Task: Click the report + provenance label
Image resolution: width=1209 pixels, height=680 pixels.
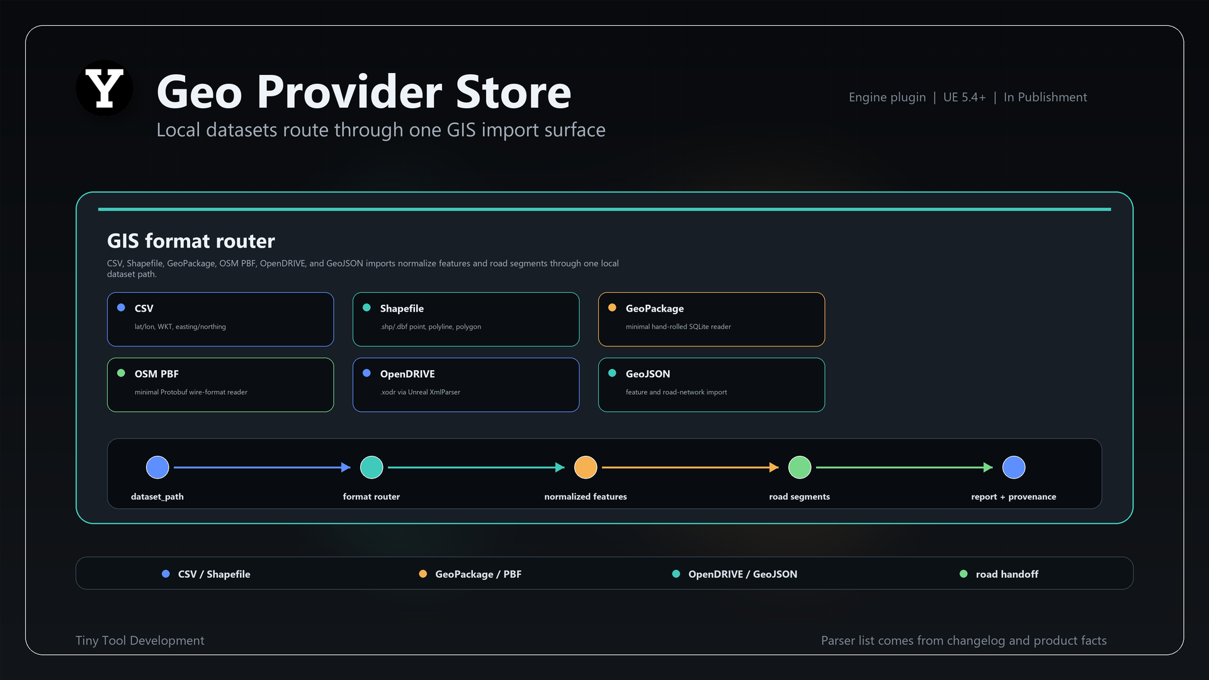Action: pos(1014,497)
